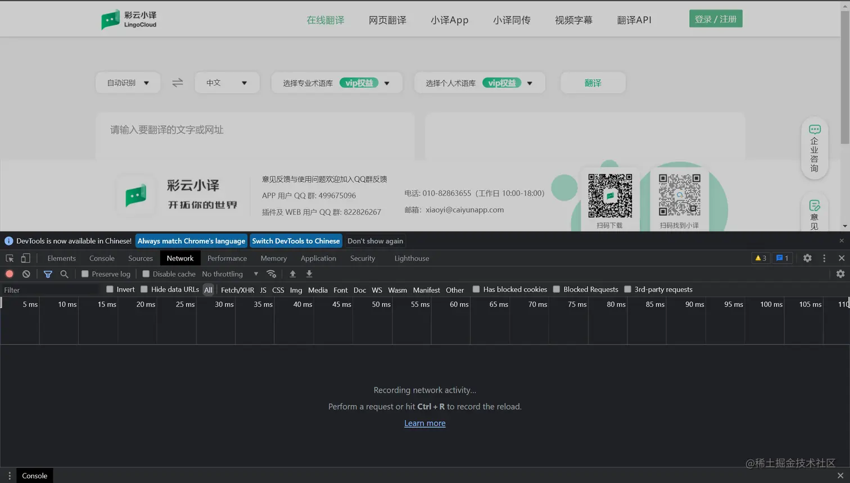The width and height of the screenshot is (850, 483).
Task: Filter requests by JS type
Action: [263, 290]
